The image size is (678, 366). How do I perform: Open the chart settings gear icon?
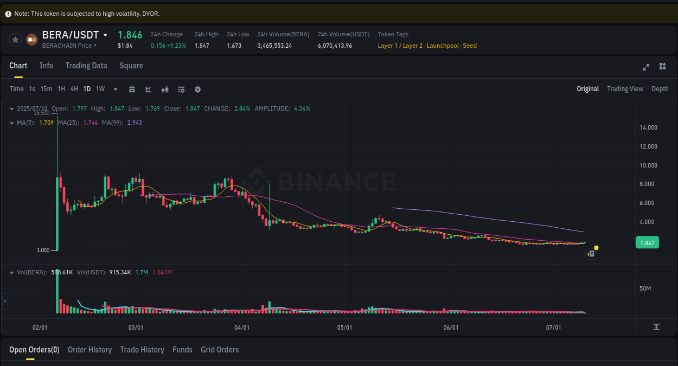pos(197,89)
